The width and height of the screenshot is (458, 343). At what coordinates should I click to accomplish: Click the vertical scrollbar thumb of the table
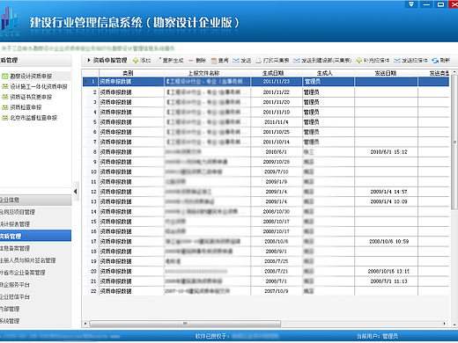[x=454, y=142]
